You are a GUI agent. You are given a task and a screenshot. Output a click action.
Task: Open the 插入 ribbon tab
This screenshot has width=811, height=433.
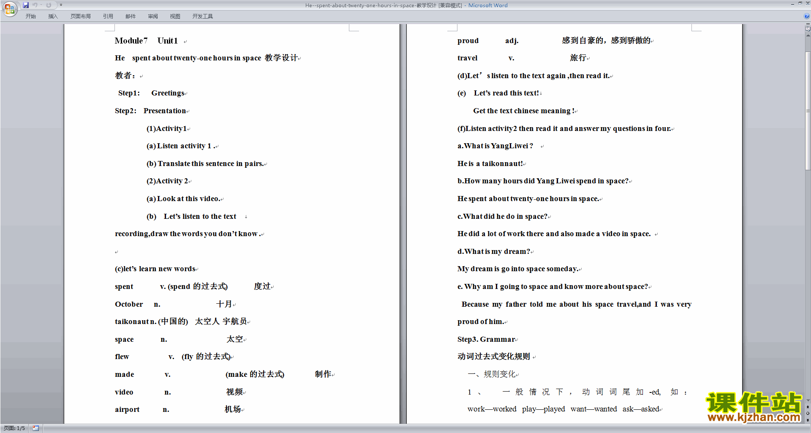(53, 16)
